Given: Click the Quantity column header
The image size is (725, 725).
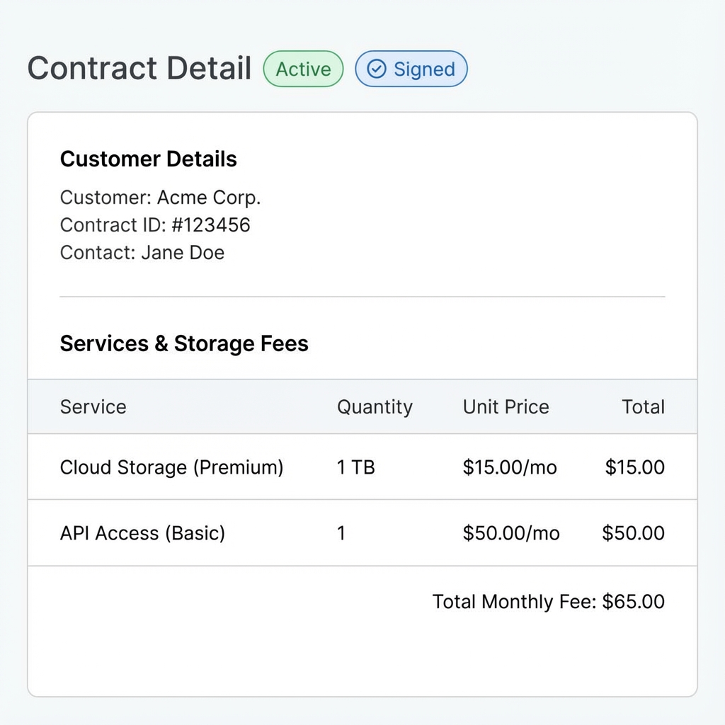Looking at the screenshot, I should 375,407.
